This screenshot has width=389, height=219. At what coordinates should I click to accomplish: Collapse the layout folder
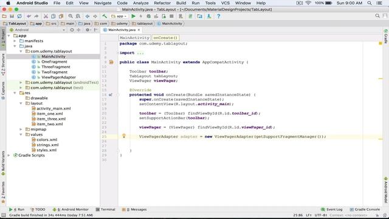[21, 103]
